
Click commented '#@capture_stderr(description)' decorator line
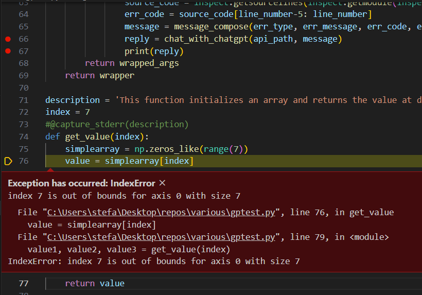(x=117, y=125)
